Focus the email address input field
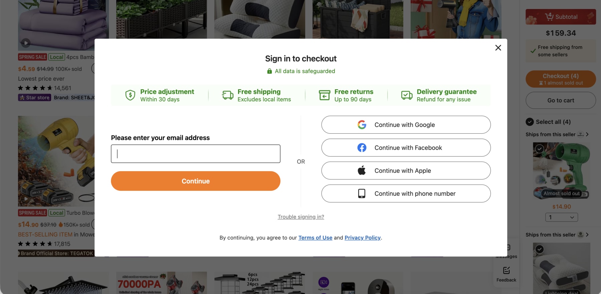This screenshot has height=294, width=601. click(x=196, y=154)
